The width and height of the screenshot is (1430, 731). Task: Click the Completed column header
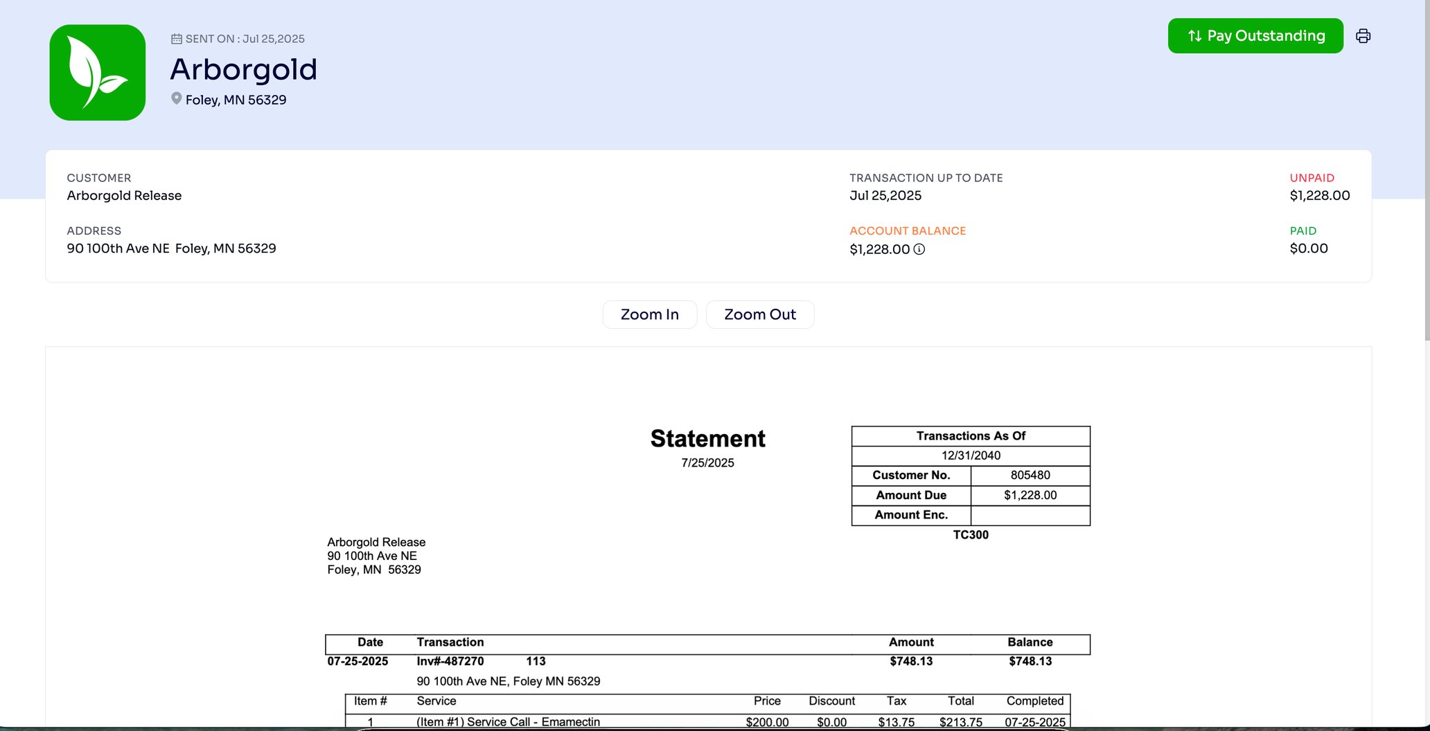pyautogui.click(x=1035, y=701)
